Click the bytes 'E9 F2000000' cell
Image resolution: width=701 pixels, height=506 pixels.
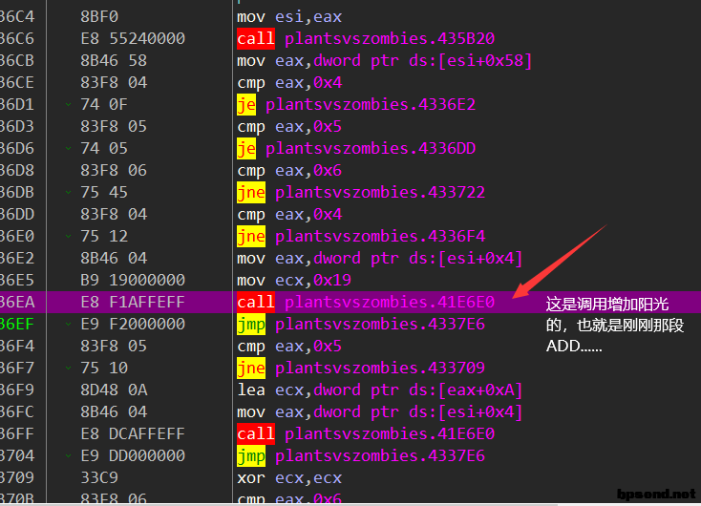(133, 324)
